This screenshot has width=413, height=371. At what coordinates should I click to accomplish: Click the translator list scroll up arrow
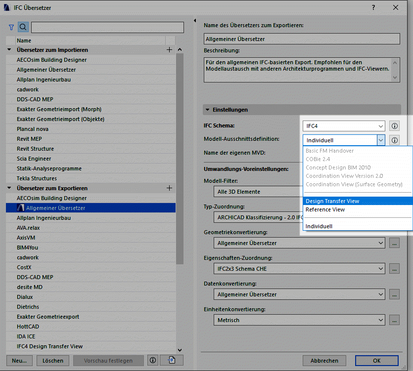pos(180,49)
